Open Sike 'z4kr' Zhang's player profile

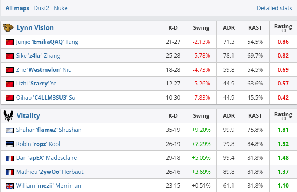tap(38, 56)
